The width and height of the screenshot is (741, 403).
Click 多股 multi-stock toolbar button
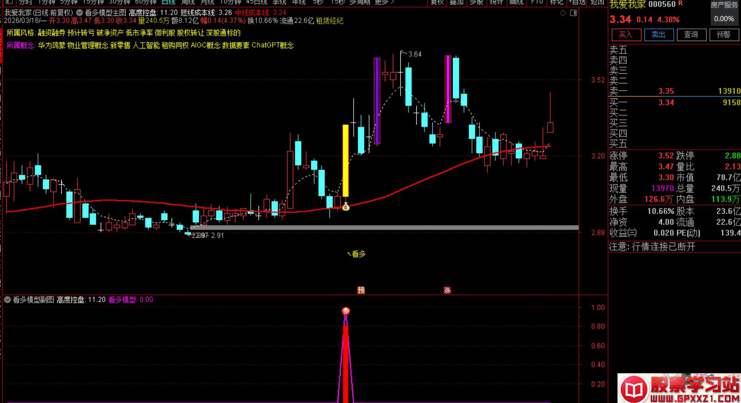click(476, 2)
